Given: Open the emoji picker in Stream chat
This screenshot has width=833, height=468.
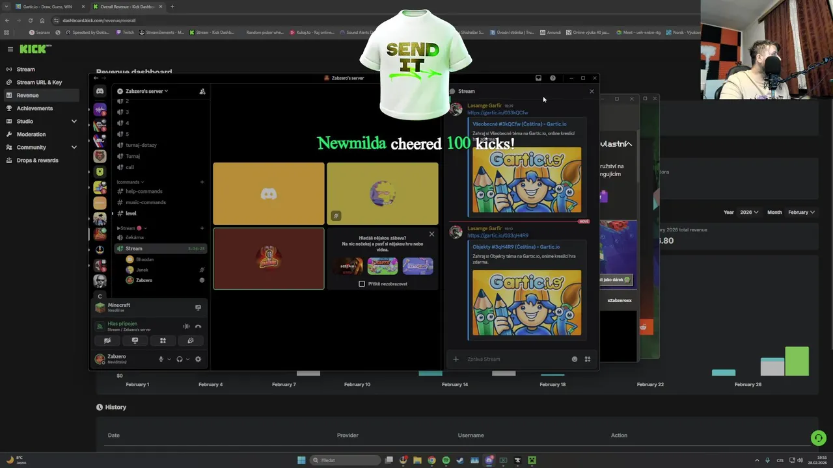Looking at the screenshot, I should (574, 359).
